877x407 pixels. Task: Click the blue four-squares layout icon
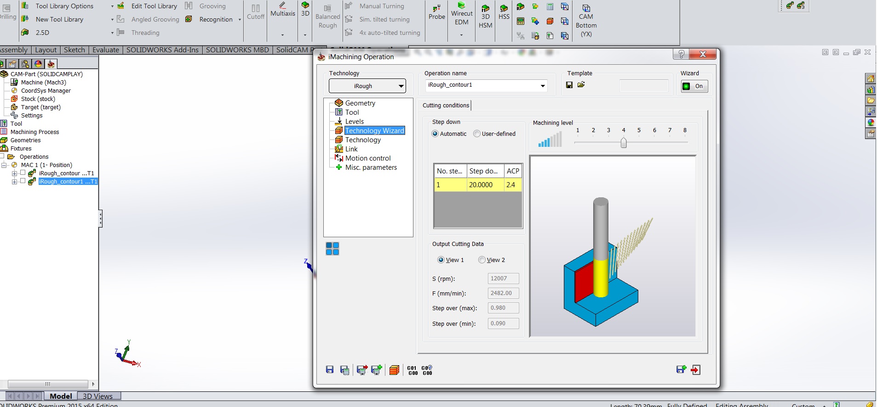332,249
